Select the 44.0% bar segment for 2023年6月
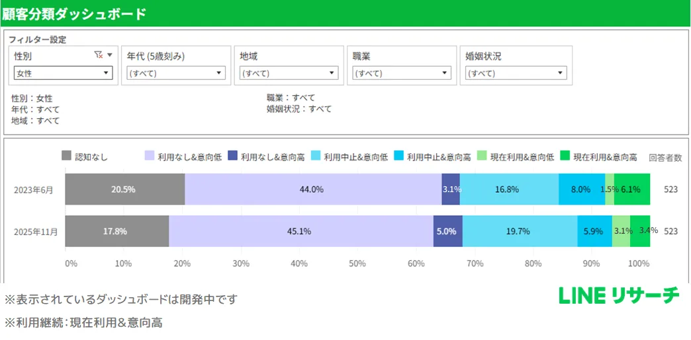This screenshot has height=340, width=691. 312,189
